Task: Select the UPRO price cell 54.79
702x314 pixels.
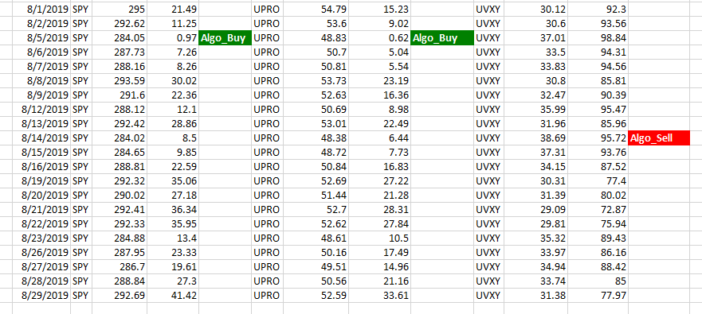Action: (x=316, y=10)
